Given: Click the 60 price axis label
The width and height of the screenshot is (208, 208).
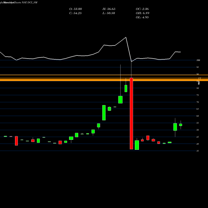Looking at the screenshot, I should click(x=198, y=116).
